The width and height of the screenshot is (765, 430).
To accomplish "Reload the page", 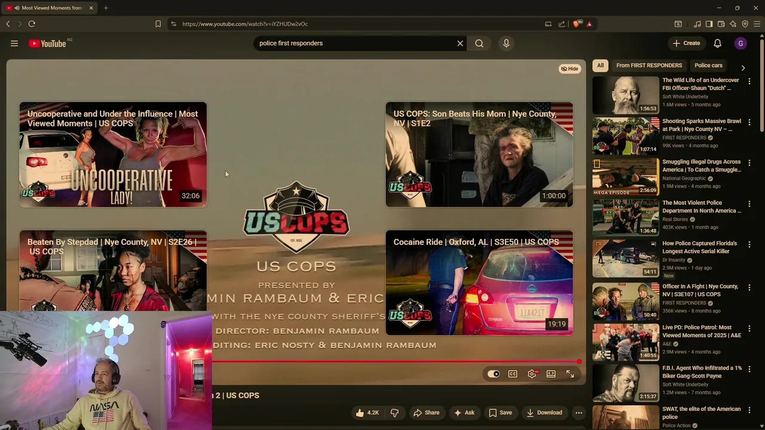I will click(32, 24).
